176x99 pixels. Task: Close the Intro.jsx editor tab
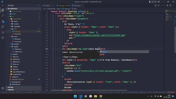(69, 5)
